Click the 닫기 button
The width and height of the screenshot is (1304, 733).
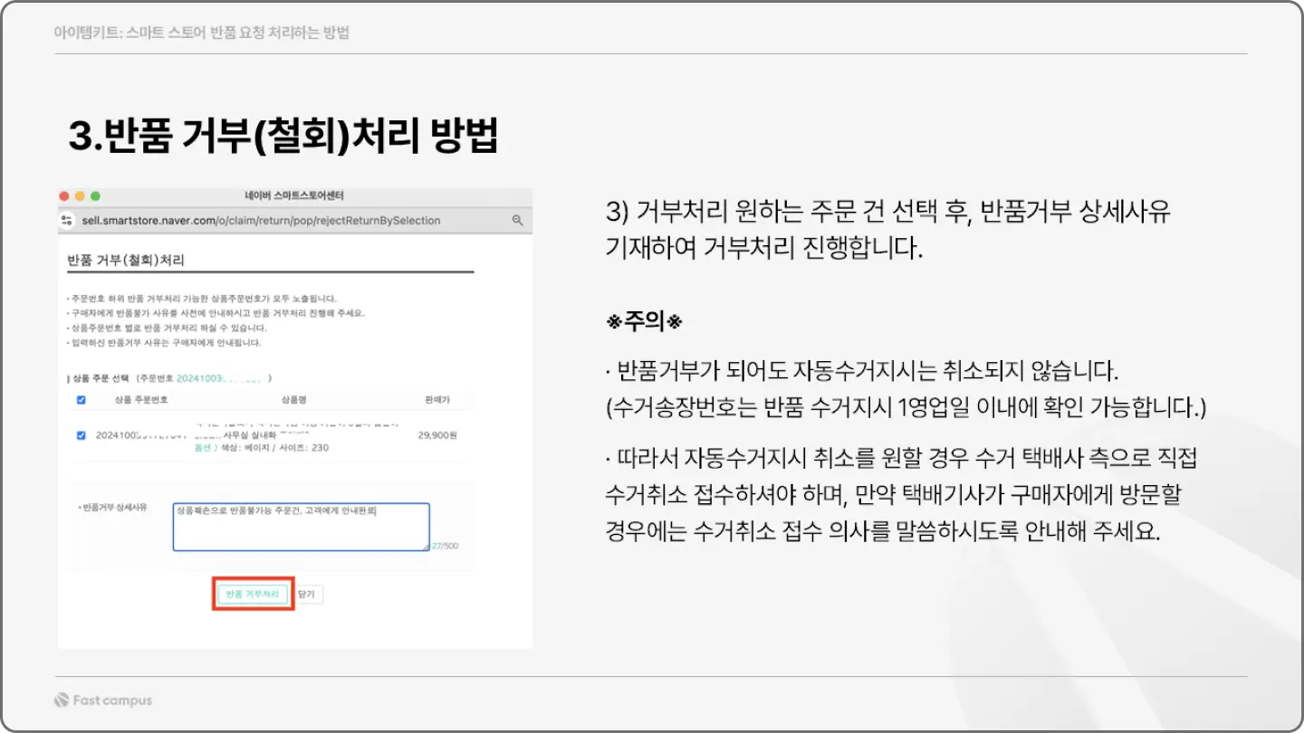click(x=306, y=595)
